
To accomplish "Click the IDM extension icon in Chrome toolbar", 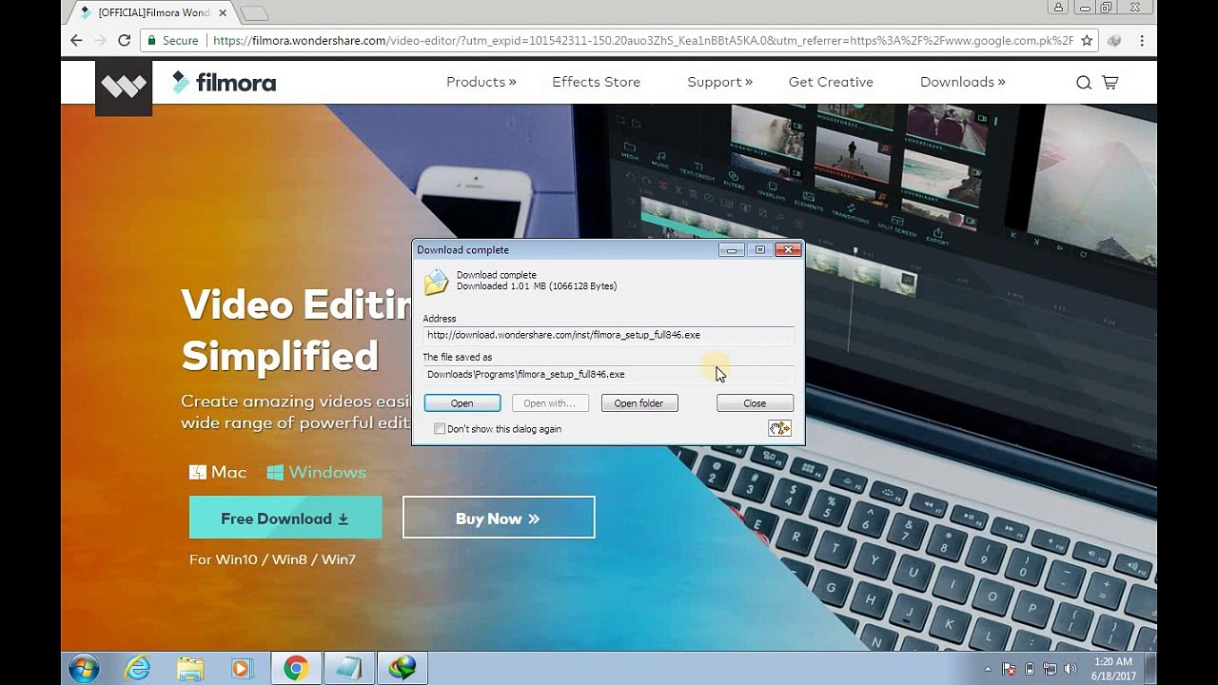I will (1114, 41).
